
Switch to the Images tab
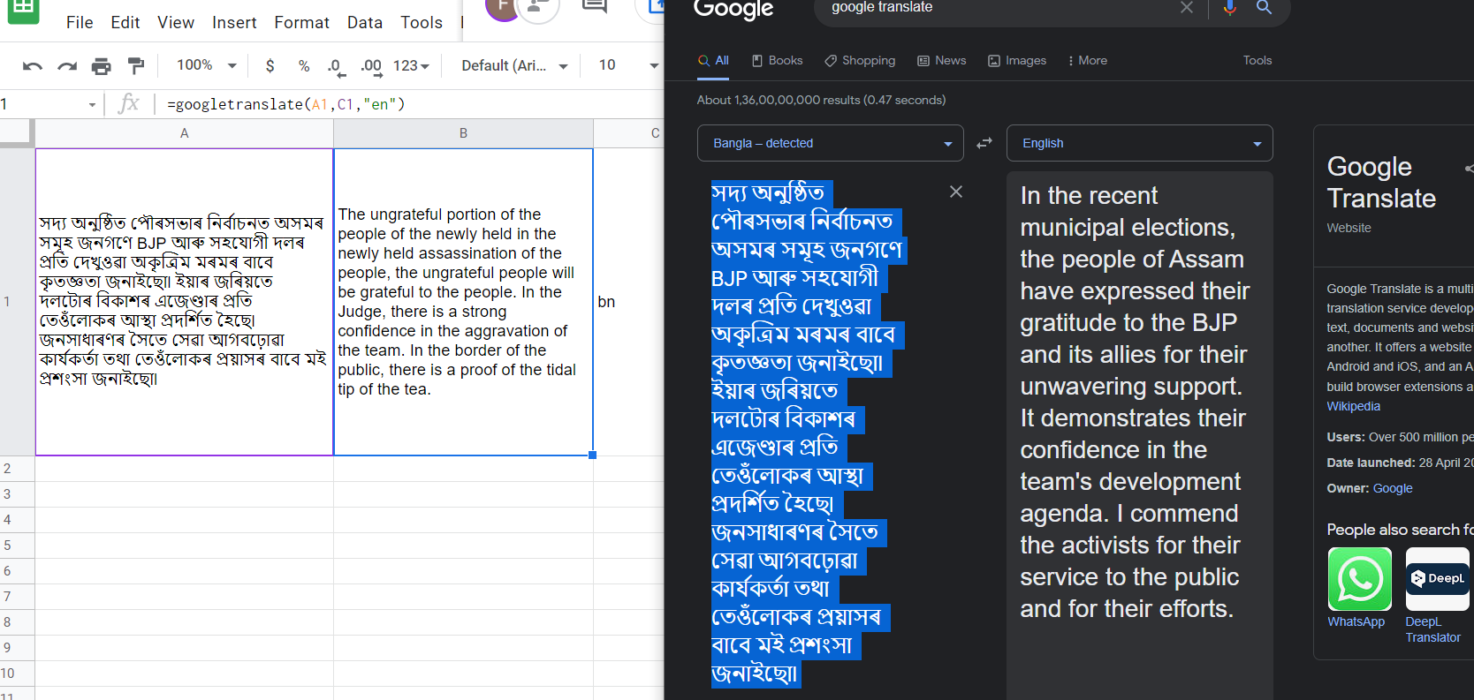pos(1016,61)
